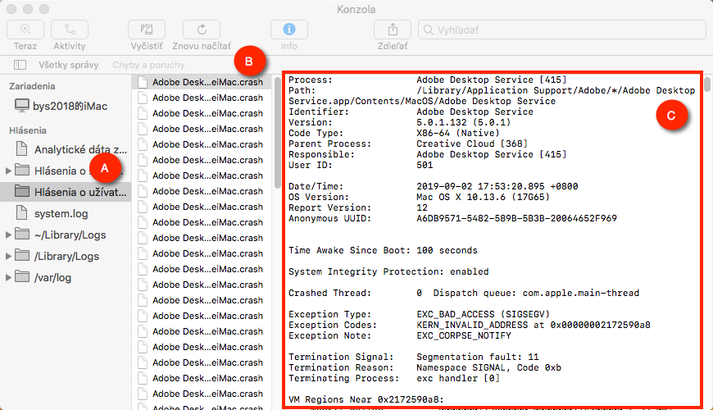Click the OS Version Mac OS X 10.13.6
713x410 pixels.
coord(483,197)
